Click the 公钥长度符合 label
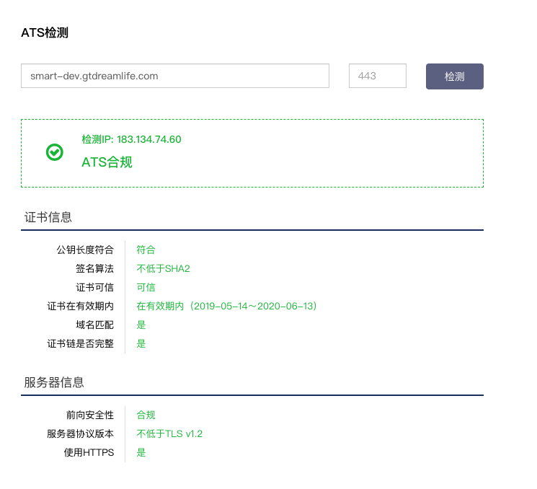537x489 pixels. 85,250
